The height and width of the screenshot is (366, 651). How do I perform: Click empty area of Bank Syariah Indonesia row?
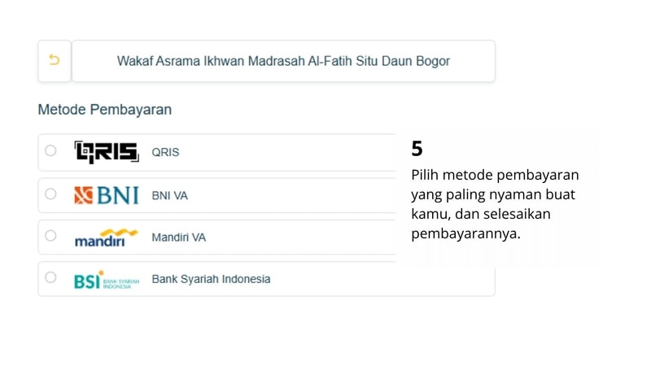click(x=382, y=279)
